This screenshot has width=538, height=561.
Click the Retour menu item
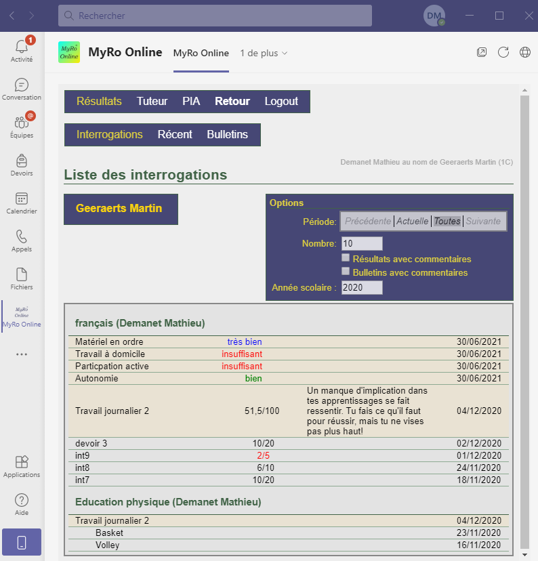[232, 101]
